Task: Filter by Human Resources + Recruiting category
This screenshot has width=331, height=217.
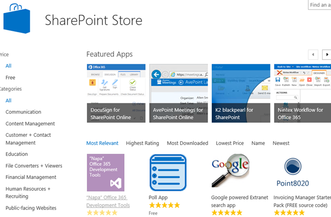Action: click(x=28, y=193)
